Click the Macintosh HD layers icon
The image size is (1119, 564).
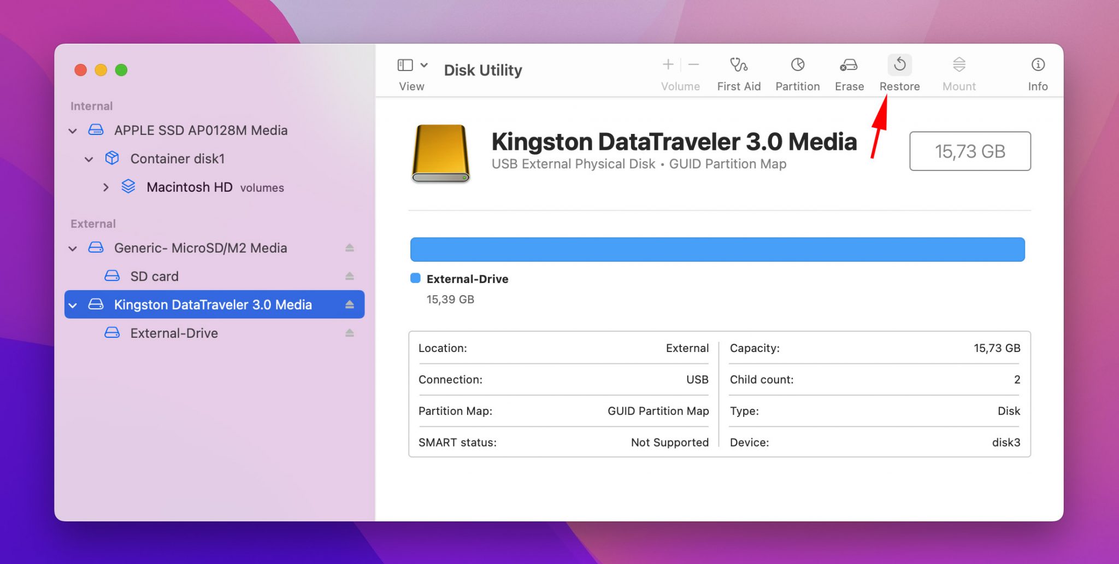pos(128,187)
